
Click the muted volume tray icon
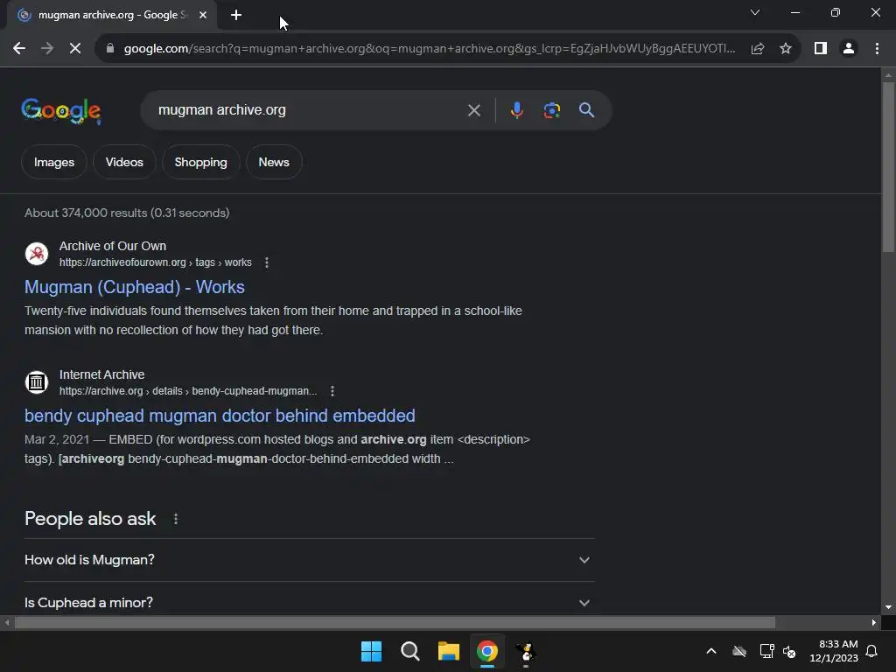[789, 651]
